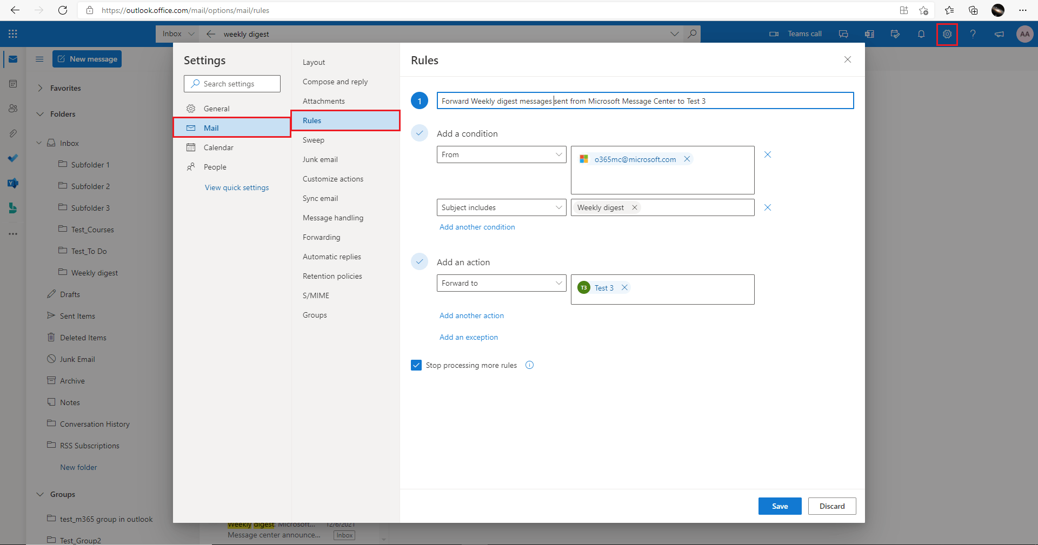Open the Deleted Items folder
Image resolution: width=1038 pixels, height=545 pixels.
click(x=83, y=338)
